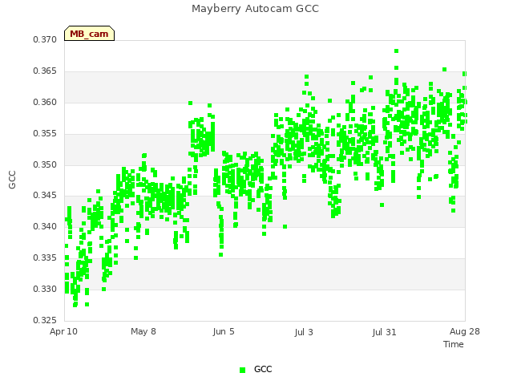Click the green GCC legend marker
513x385 pixels.
[x=242, y=370]
